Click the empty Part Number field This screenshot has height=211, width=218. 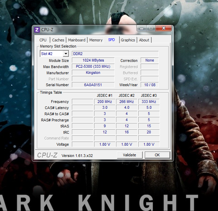click(93, 79)
